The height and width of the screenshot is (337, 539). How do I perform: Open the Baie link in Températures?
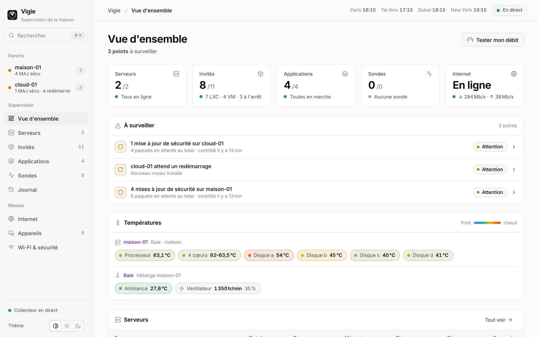(128, 275)
